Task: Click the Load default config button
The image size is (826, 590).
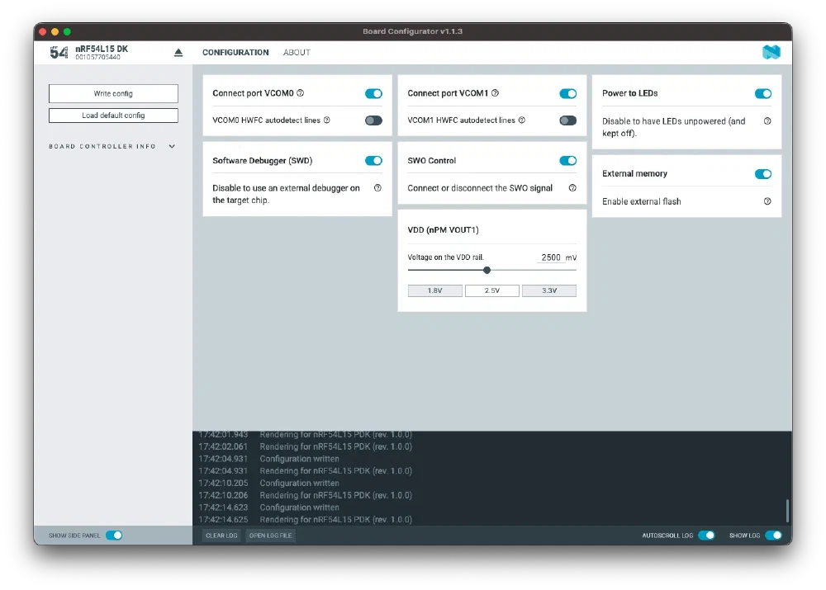Action: (113, 116)
